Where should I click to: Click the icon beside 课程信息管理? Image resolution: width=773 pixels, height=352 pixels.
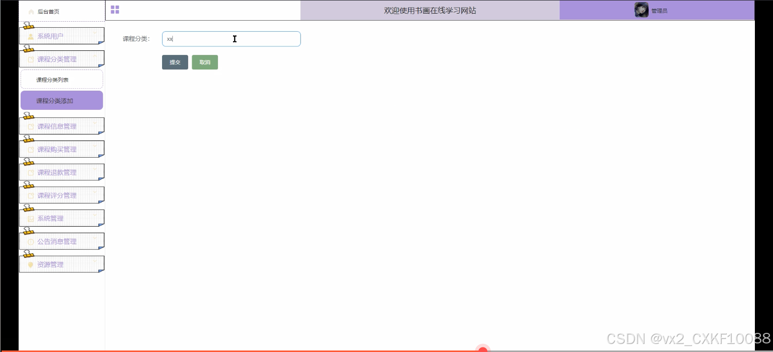[x=31, y=126]
